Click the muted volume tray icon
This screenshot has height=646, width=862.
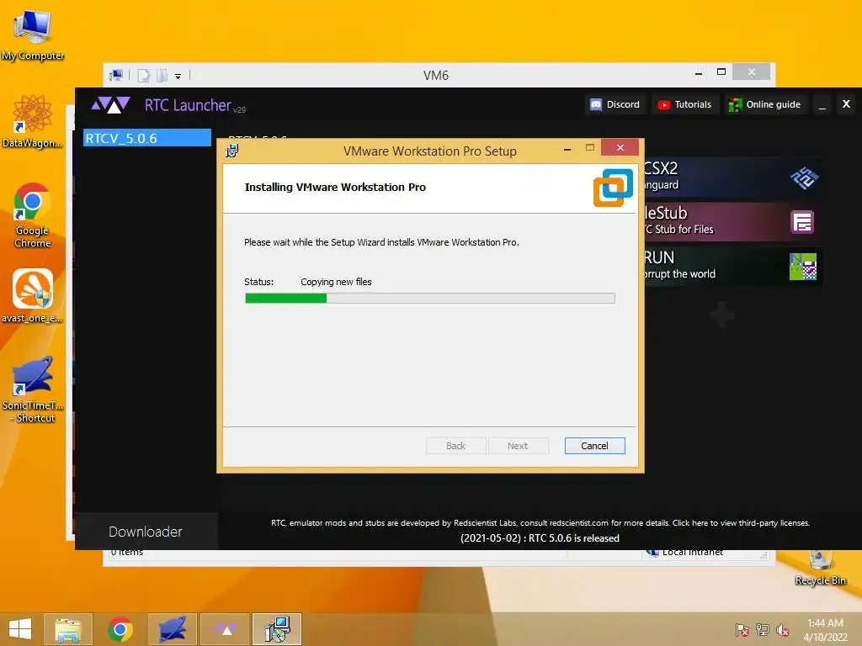pyautogui.click(x=782, y=630)
